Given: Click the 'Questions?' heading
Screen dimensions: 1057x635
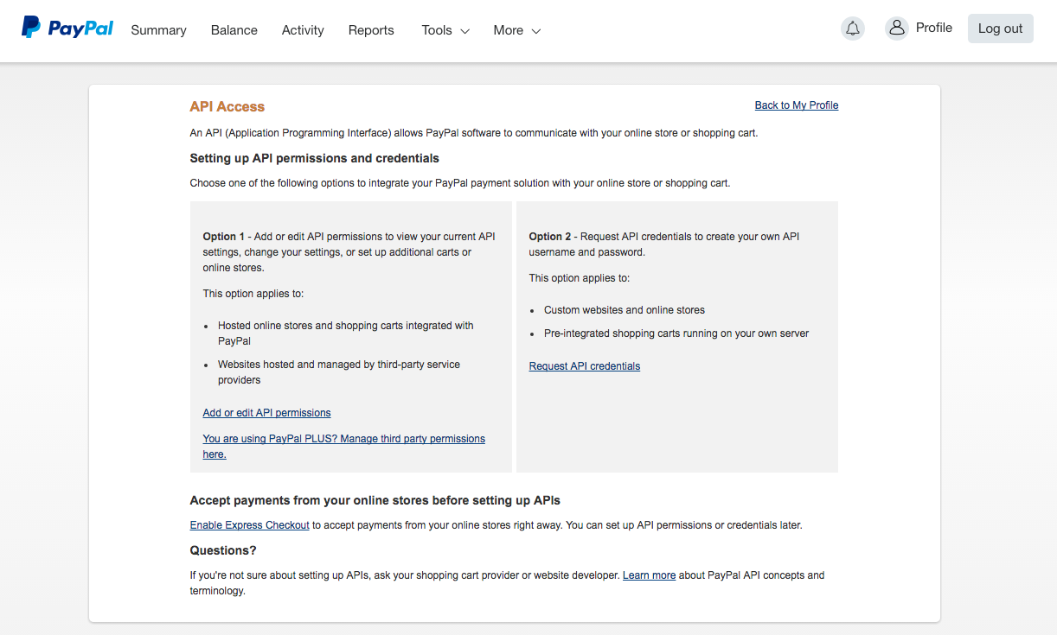Looking at the screenshot, I should [223, 551].
